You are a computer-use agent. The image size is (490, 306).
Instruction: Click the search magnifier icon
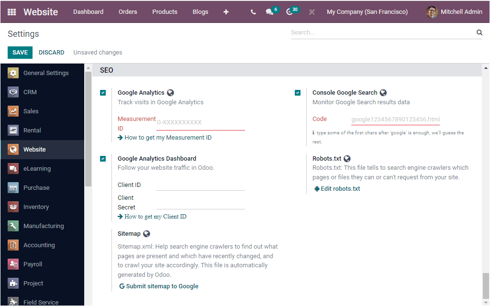click(479, 32)
